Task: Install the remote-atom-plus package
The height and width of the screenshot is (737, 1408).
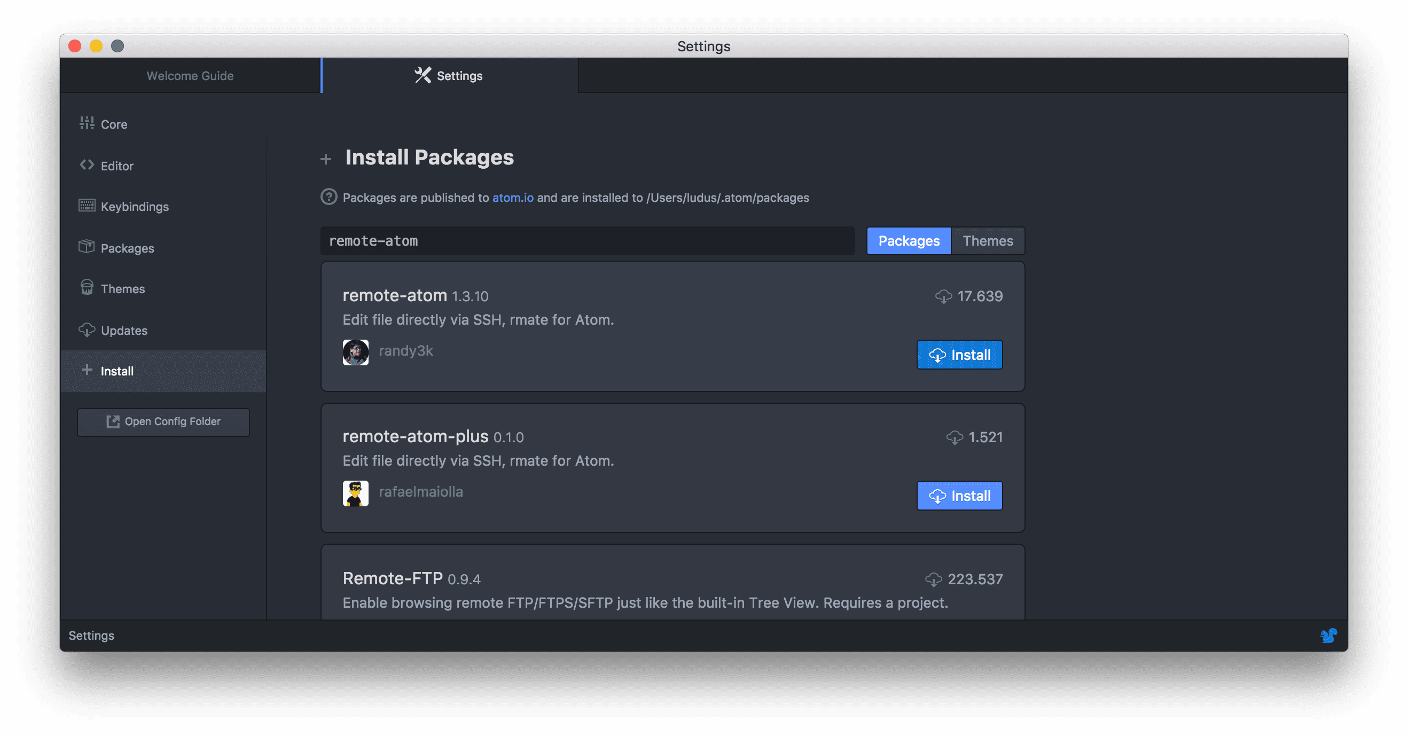Action: [959, 496]
